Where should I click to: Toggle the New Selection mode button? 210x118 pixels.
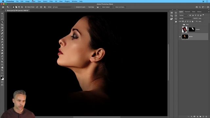(13, 7)
